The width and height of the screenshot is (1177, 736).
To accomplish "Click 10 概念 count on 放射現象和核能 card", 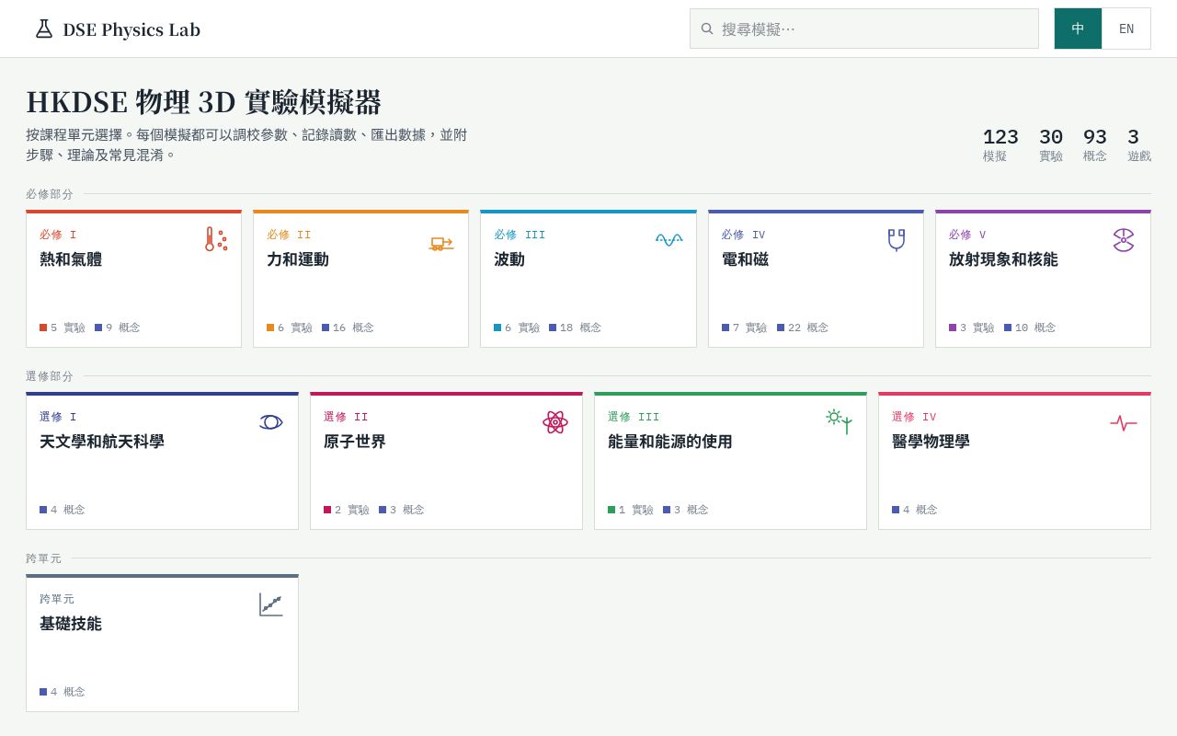I will click(1030, 328).
